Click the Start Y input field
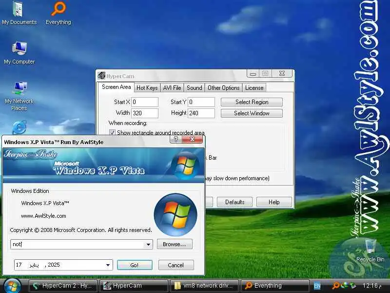 click(x=201, y=102)
